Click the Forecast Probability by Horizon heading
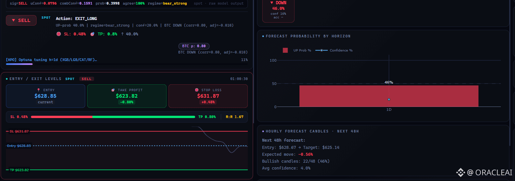This screenshot has width=515, height=181. pyautogui.click(x=308, y=36)
